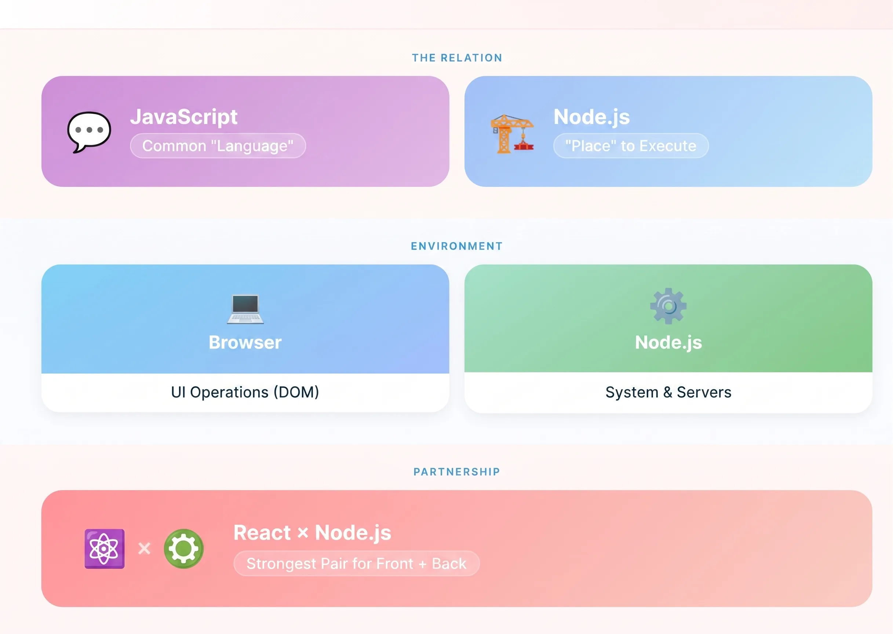Select the "Place" to Execute pill
893x634 pixels.
pyautogui.click(x=631, y=146)
